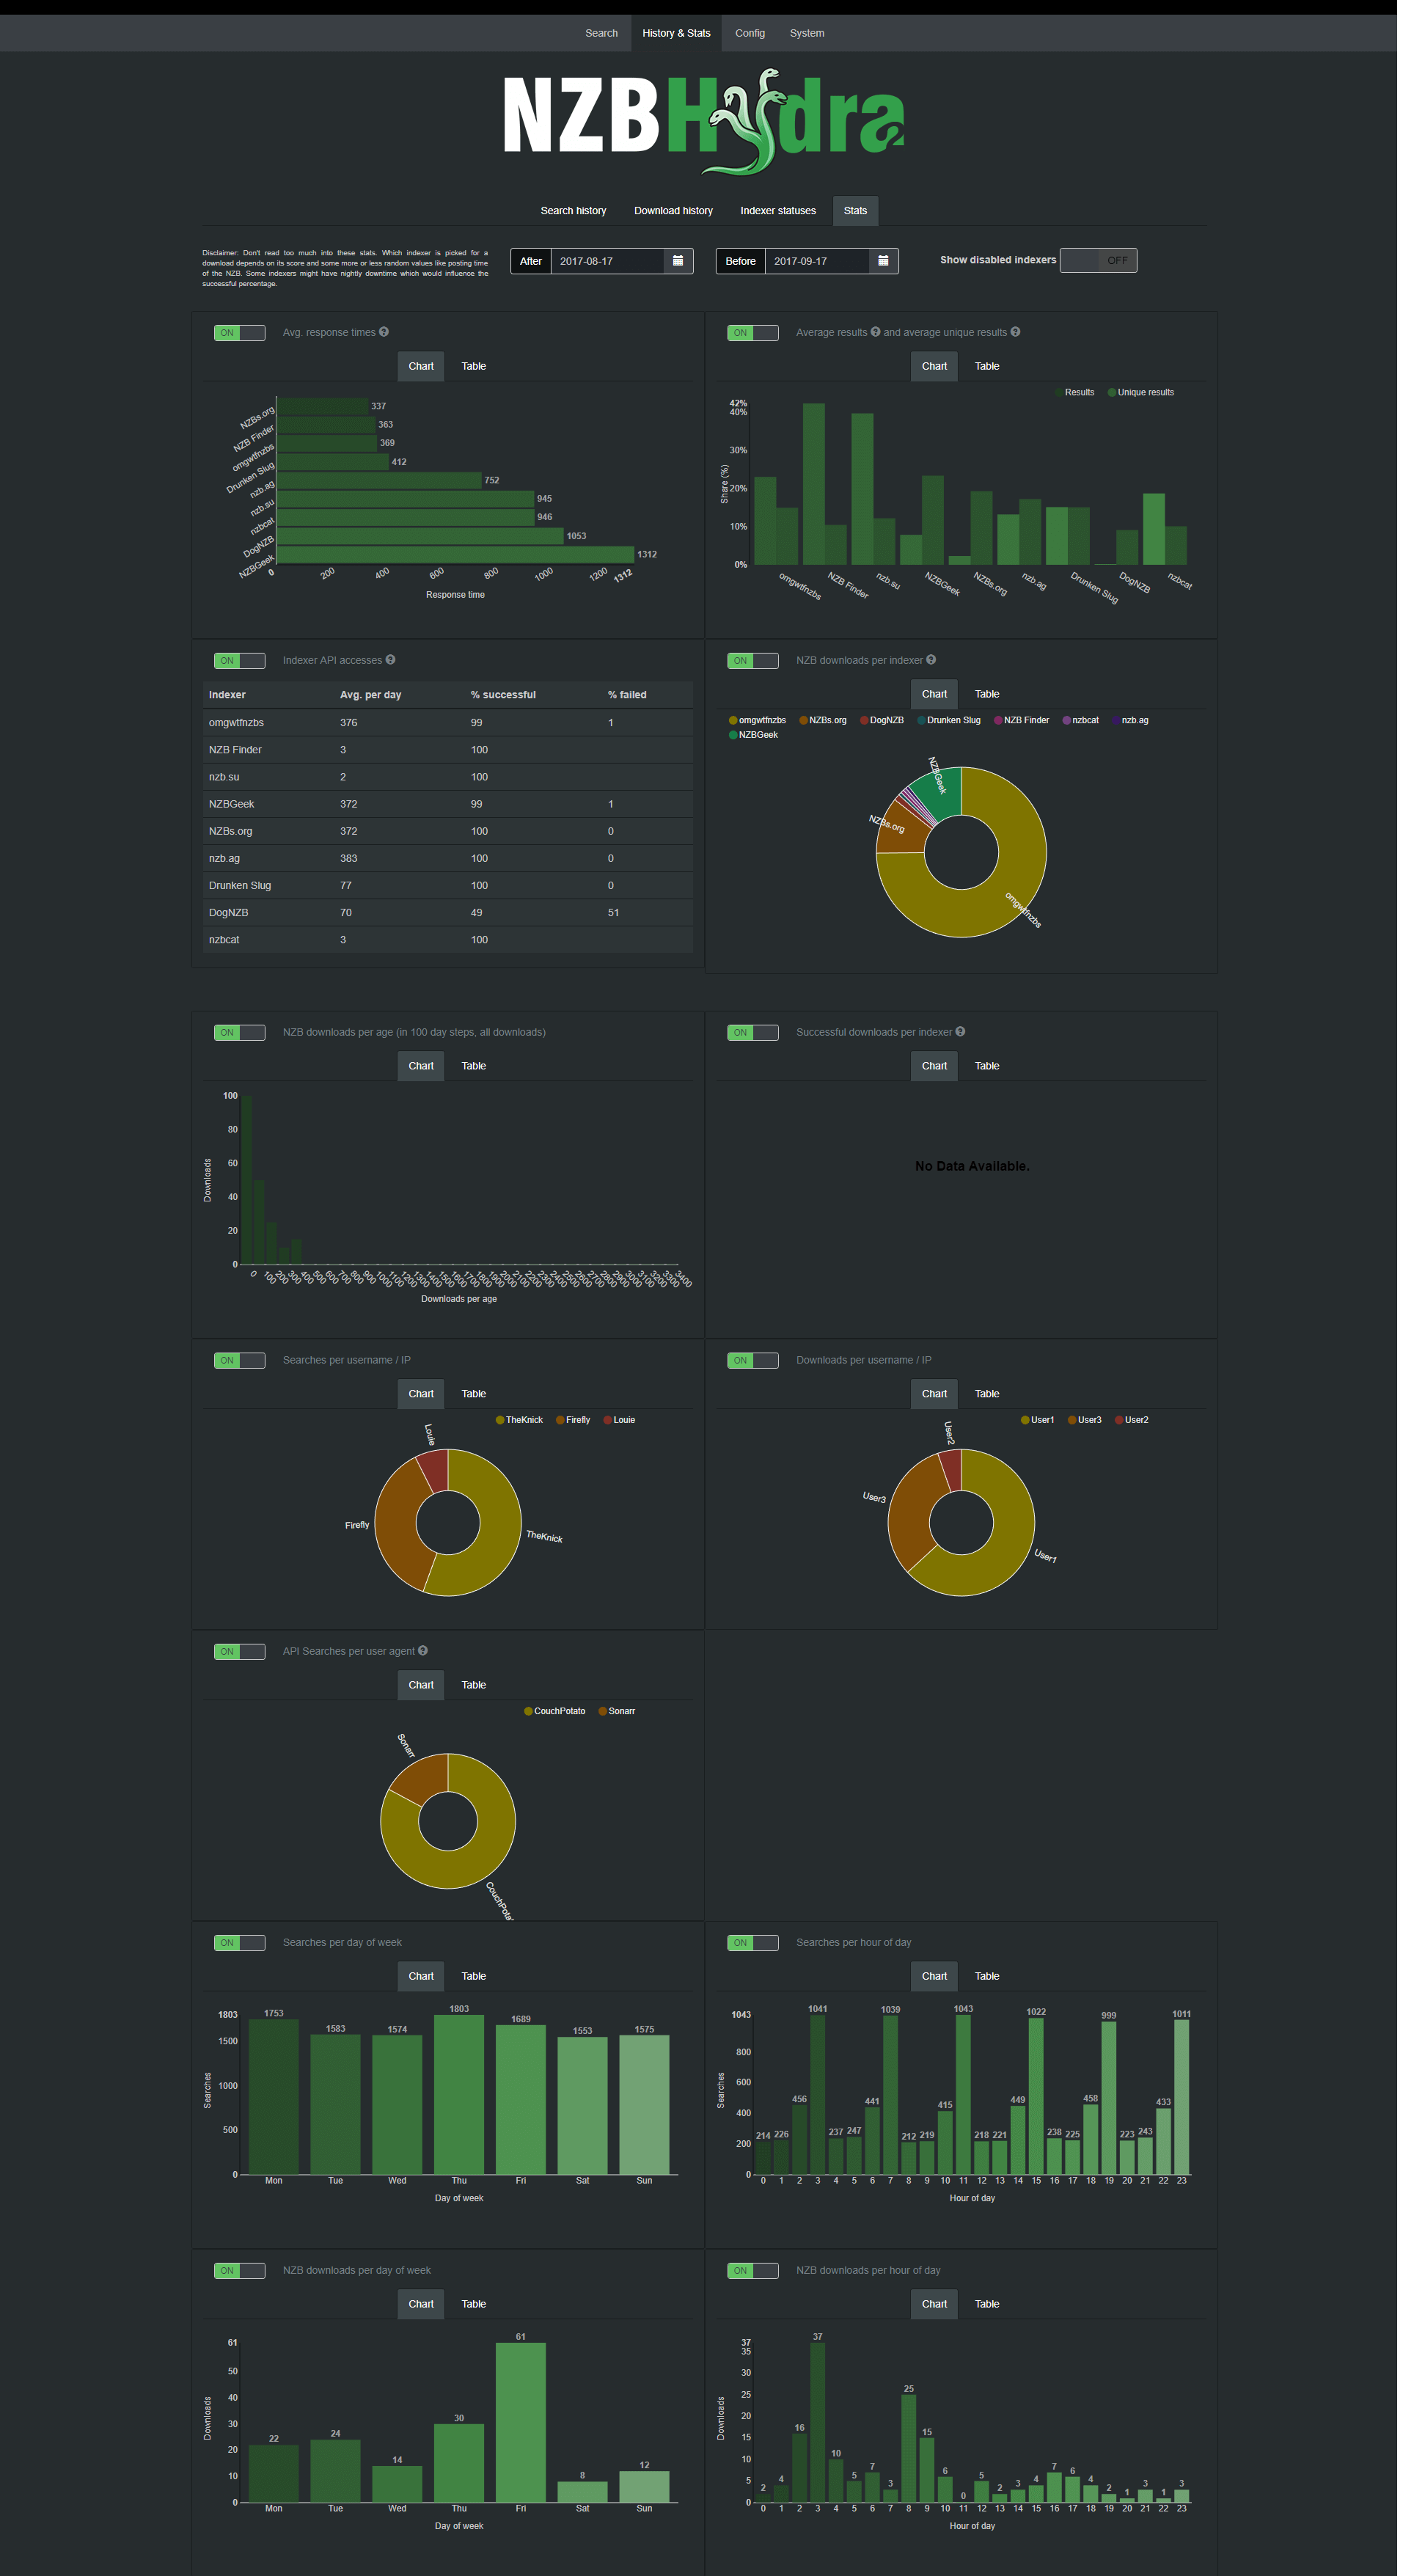
Task: Toggle User1 legend entry in downloads pie
Action: 1037,1420
